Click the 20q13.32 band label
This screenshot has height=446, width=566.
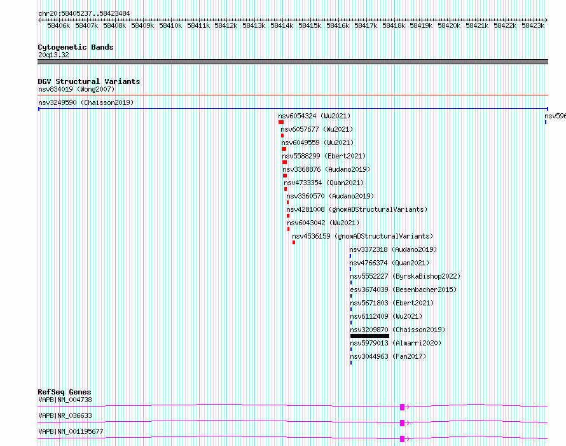point(53,55)
